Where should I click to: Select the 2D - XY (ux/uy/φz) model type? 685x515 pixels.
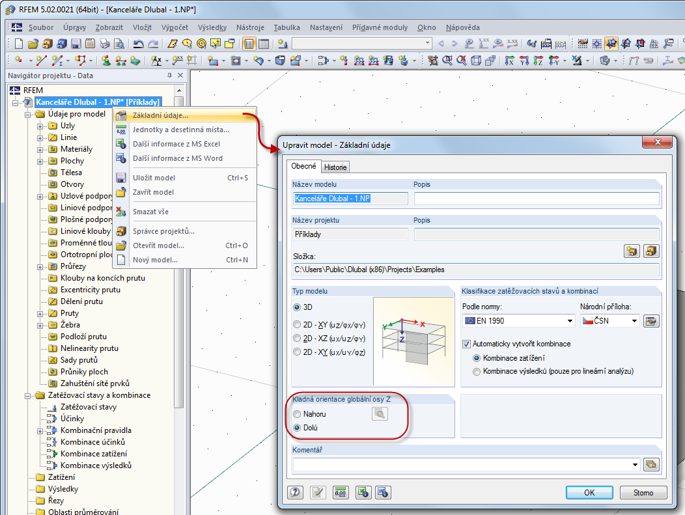297,352
